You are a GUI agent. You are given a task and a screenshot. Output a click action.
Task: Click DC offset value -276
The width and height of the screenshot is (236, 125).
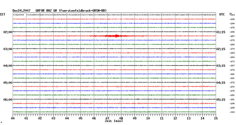click(232, 28)
